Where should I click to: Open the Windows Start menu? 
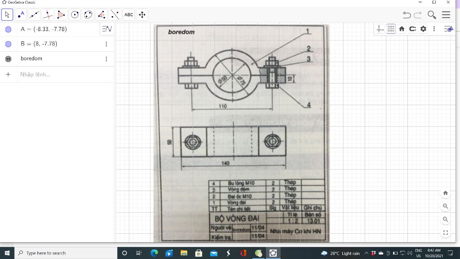click(7, 253)
